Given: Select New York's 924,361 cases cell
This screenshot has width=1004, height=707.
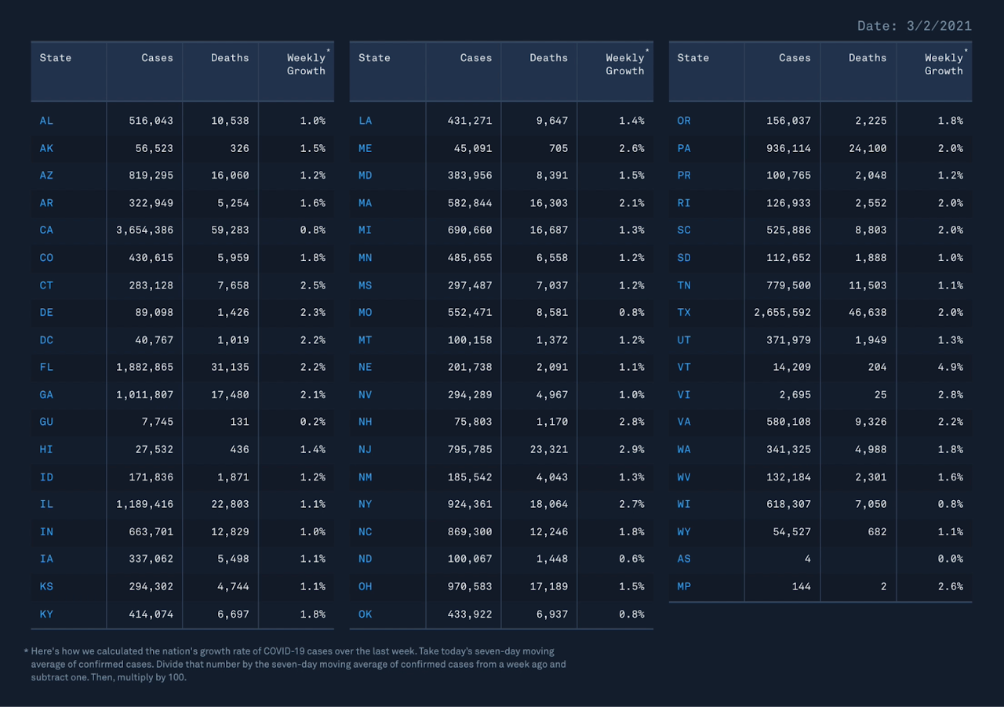Looking at the screenshot, I should 466,504.
